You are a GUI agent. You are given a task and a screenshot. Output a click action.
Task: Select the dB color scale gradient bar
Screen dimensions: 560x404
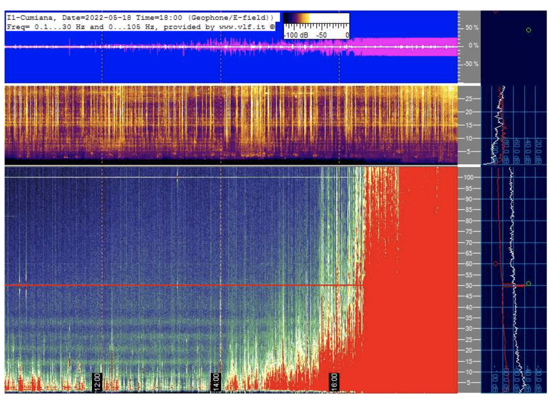click(x=316, y=18)
